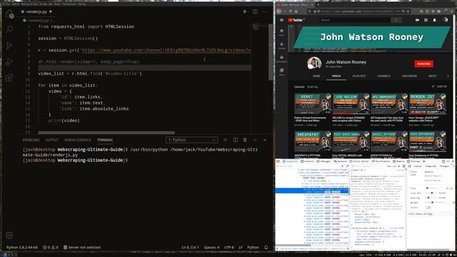Open the editor More Actions menu
Screen dimensions: 457x257
click(265, 11)
